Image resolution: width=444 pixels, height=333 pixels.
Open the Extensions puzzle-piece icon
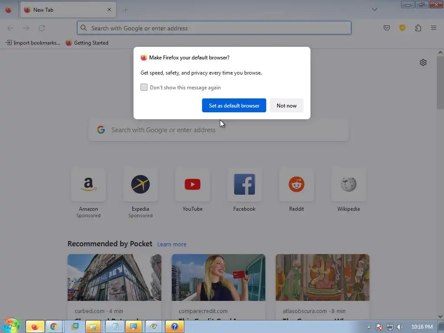[418, 28]
